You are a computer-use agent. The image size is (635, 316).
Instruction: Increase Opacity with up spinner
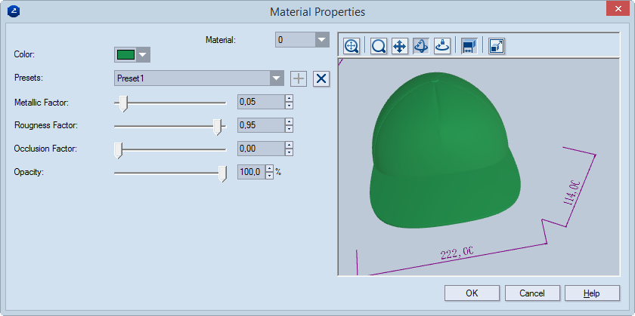click(x=270, y=168)
